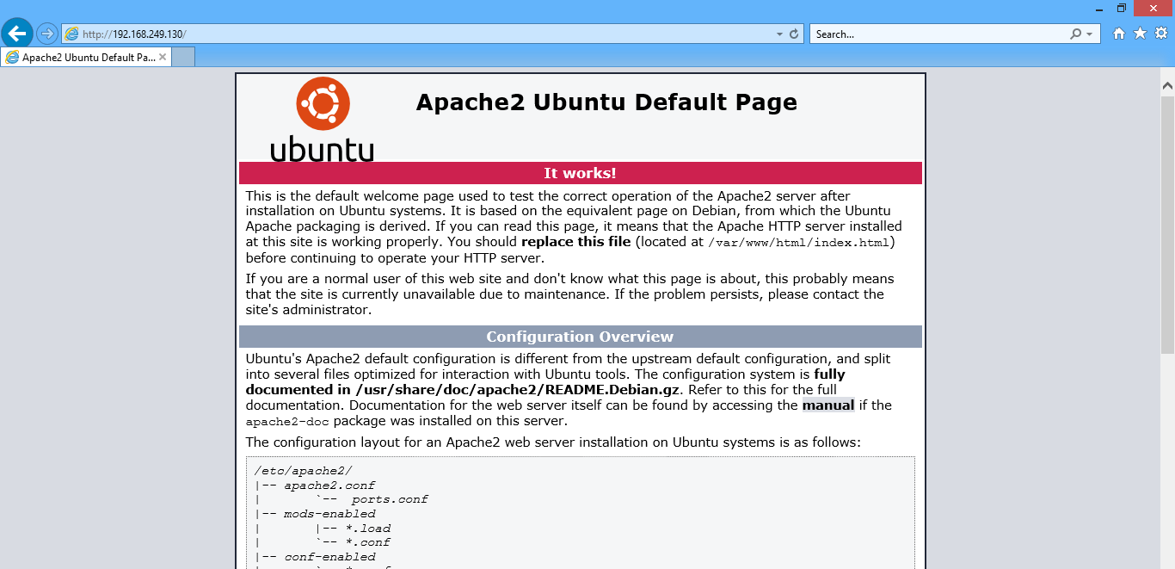Go back using the browser Back arrow

17,34
